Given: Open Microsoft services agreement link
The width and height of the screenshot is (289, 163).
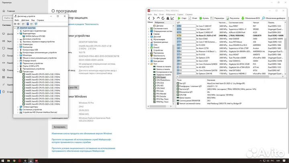Looking at the screenshot, I should tap(81, 141).
